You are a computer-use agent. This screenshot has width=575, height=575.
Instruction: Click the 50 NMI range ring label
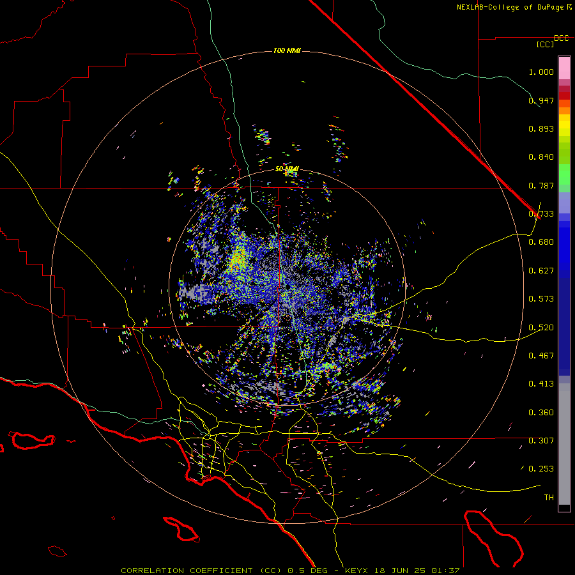(x=287, y=169)
